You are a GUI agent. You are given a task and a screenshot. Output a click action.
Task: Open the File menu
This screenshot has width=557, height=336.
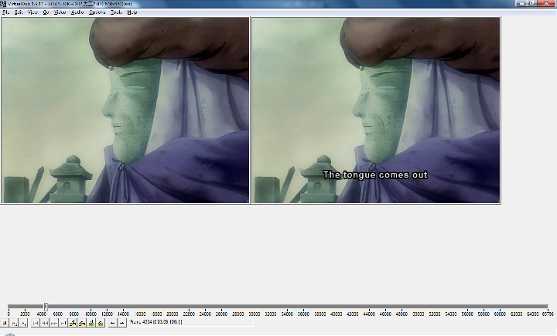point(5,12)
